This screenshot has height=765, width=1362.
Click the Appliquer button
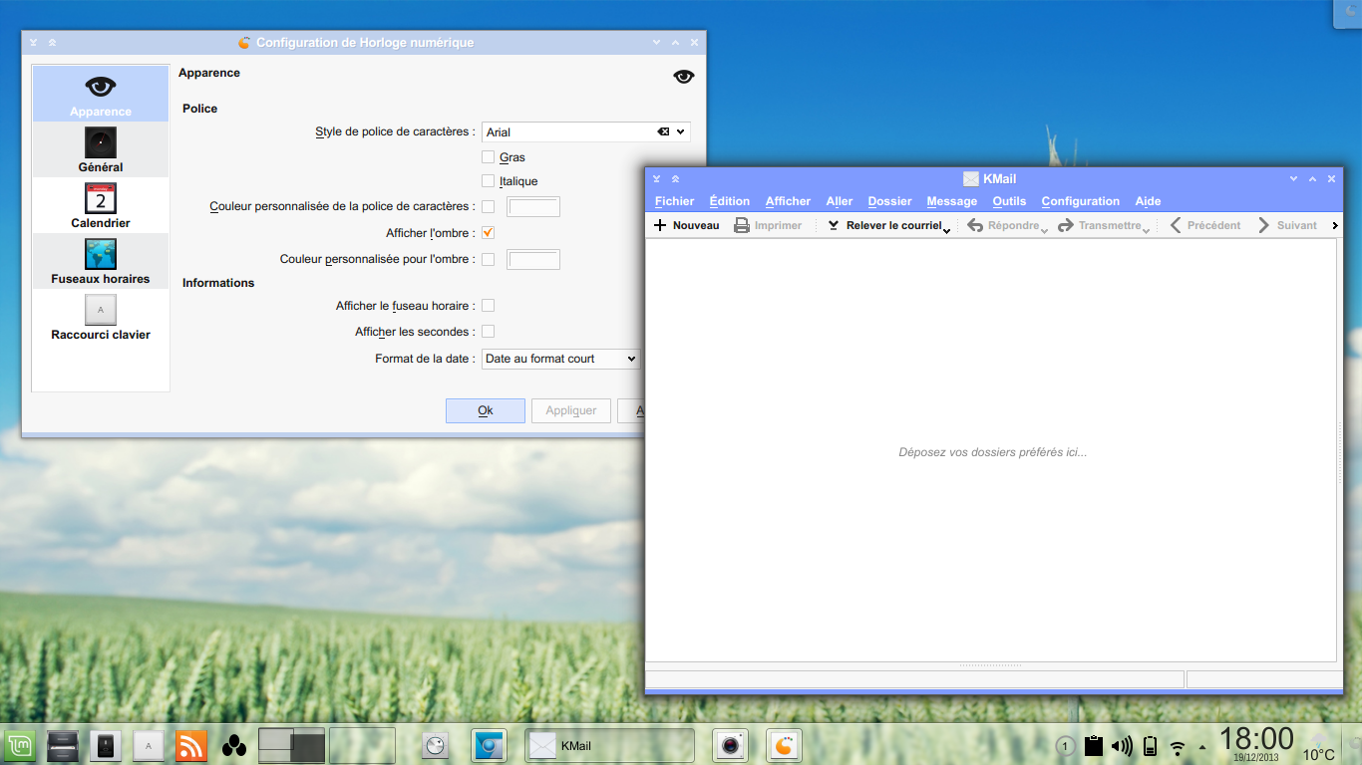pos(571,410)
